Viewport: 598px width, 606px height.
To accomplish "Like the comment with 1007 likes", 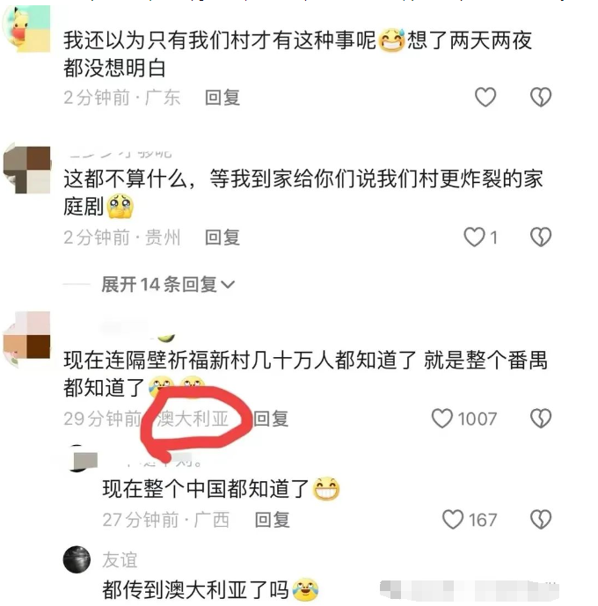I will pos(442,419).
